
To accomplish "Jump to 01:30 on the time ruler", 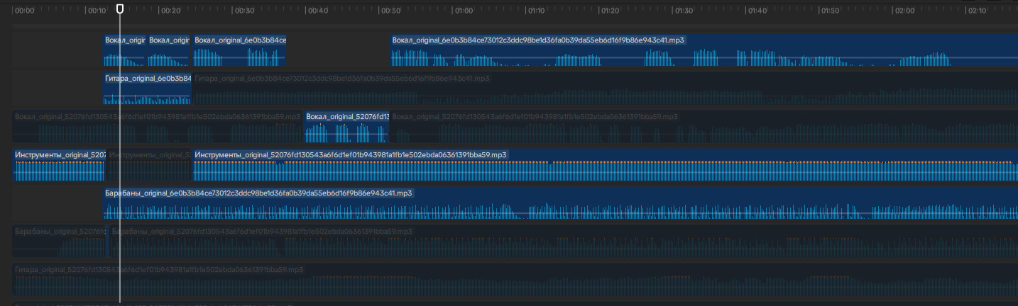I will [683, 11].
